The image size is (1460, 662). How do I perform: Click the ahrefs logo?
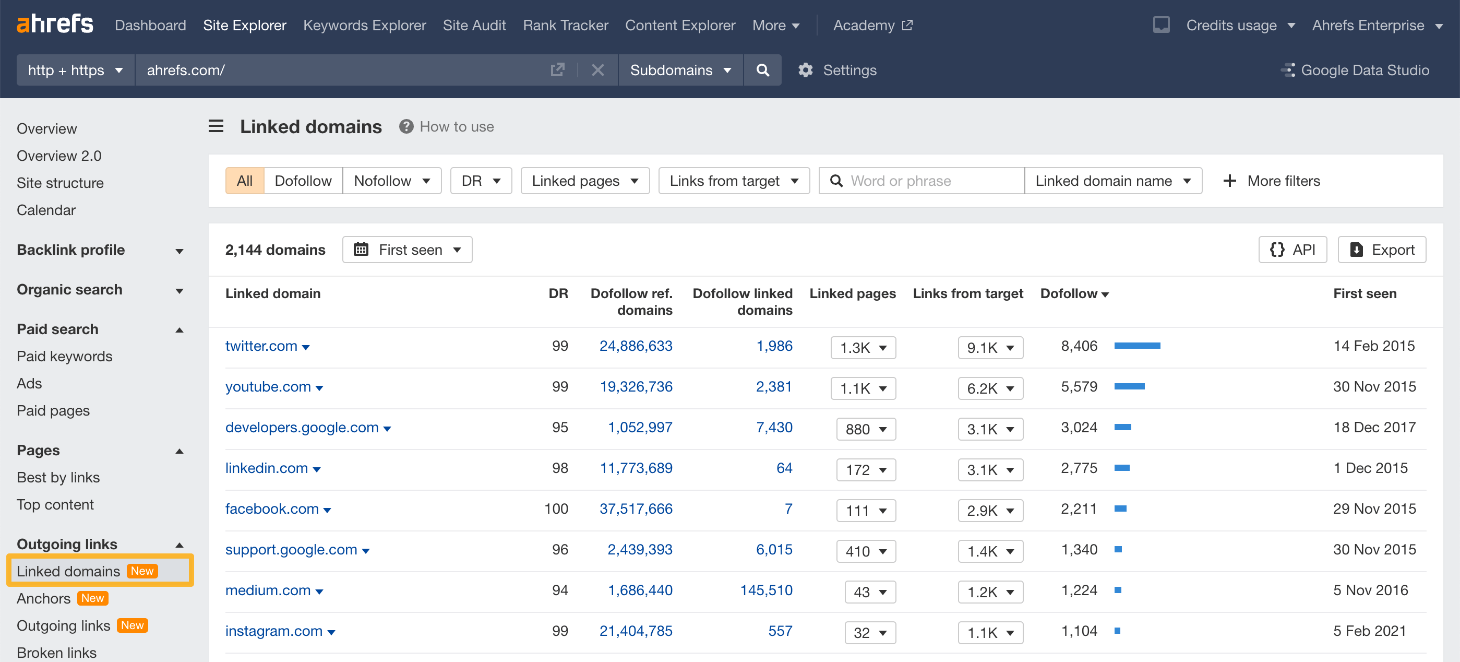point(55,25)
